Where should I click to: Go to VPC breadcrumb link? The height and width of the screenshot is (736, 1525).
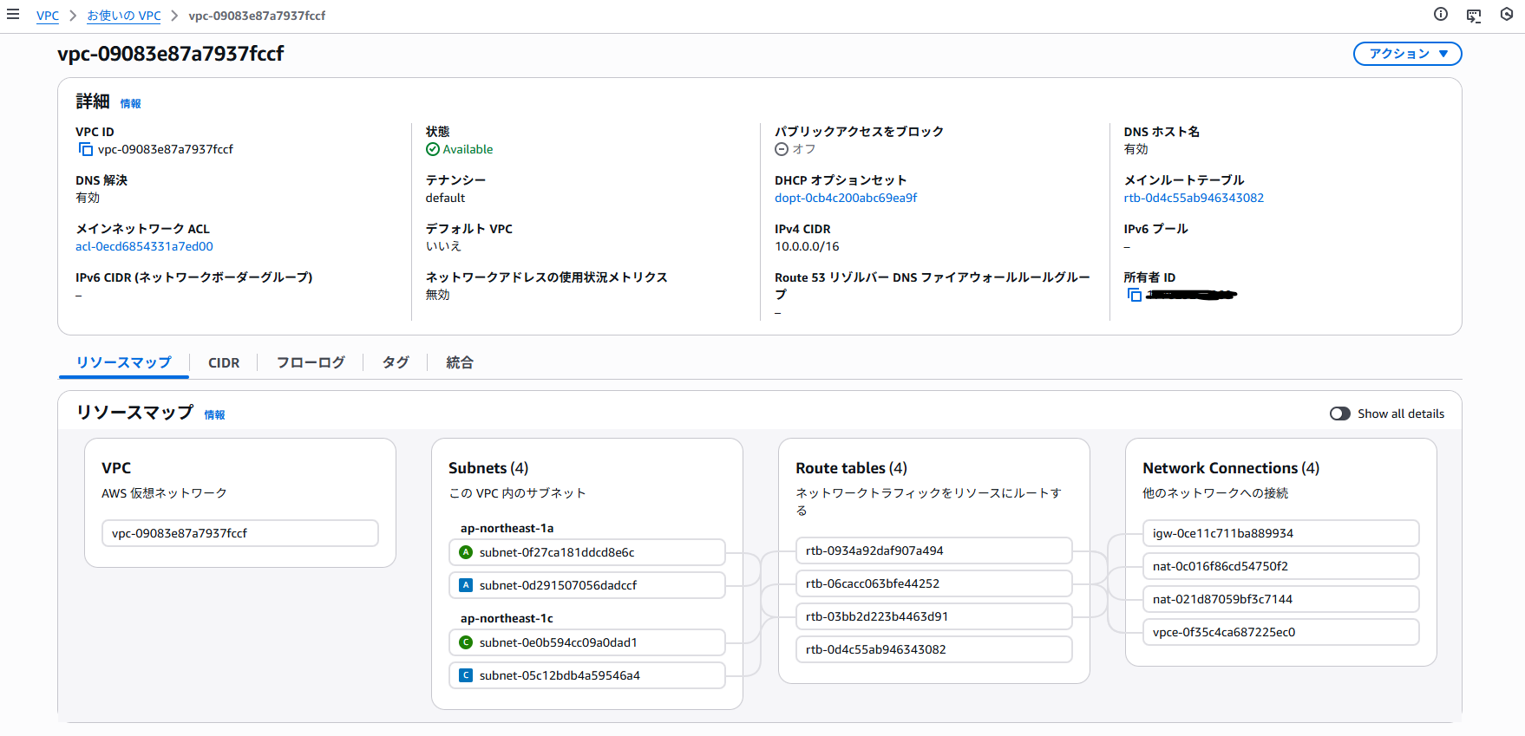[x=48, y=16]
